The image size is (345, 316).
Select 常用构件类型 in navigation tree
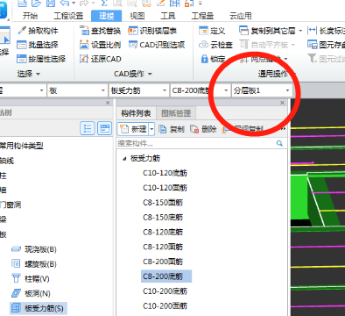[22, 146]
